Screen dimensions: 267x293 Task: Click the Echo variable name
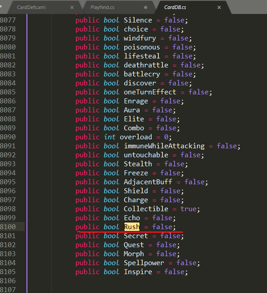pos(132,218)
